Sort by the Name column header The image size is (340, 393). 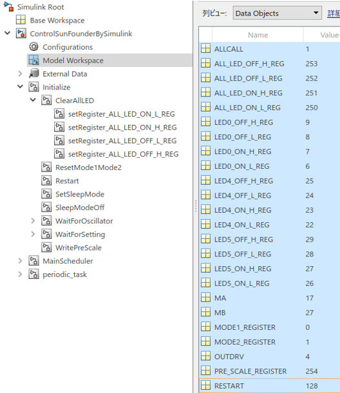(x=258, y=35)
